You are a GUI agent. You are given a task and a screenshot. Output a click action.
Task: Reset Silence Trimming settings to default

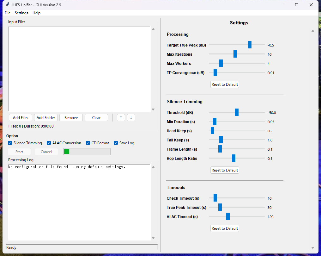click(225, 170)
